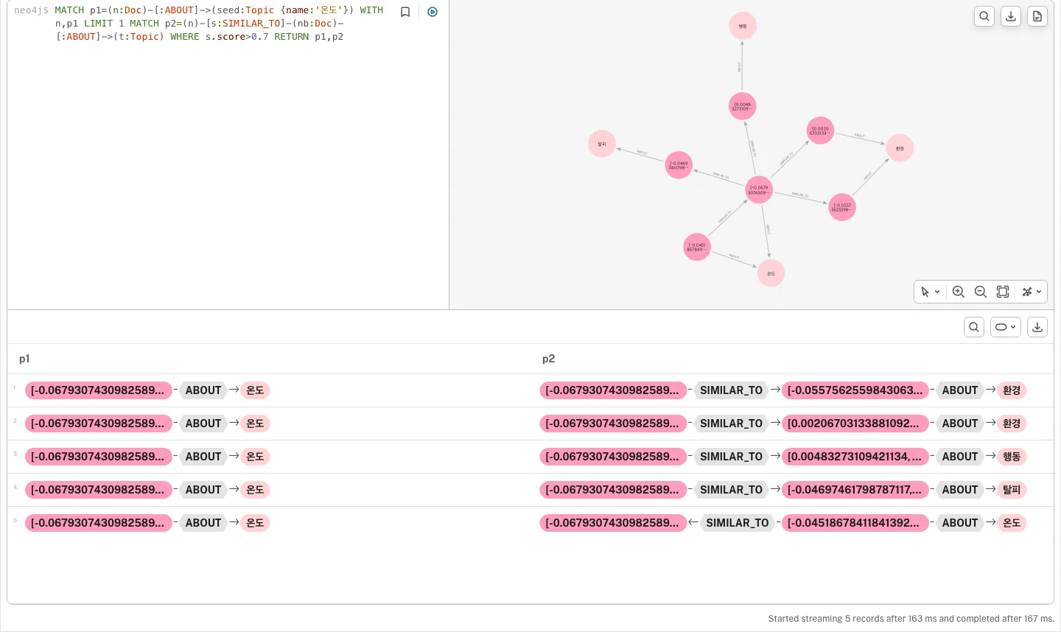
Task: Click ABOUT relationship chip in row 2 p1
Action: pos(203,424)
